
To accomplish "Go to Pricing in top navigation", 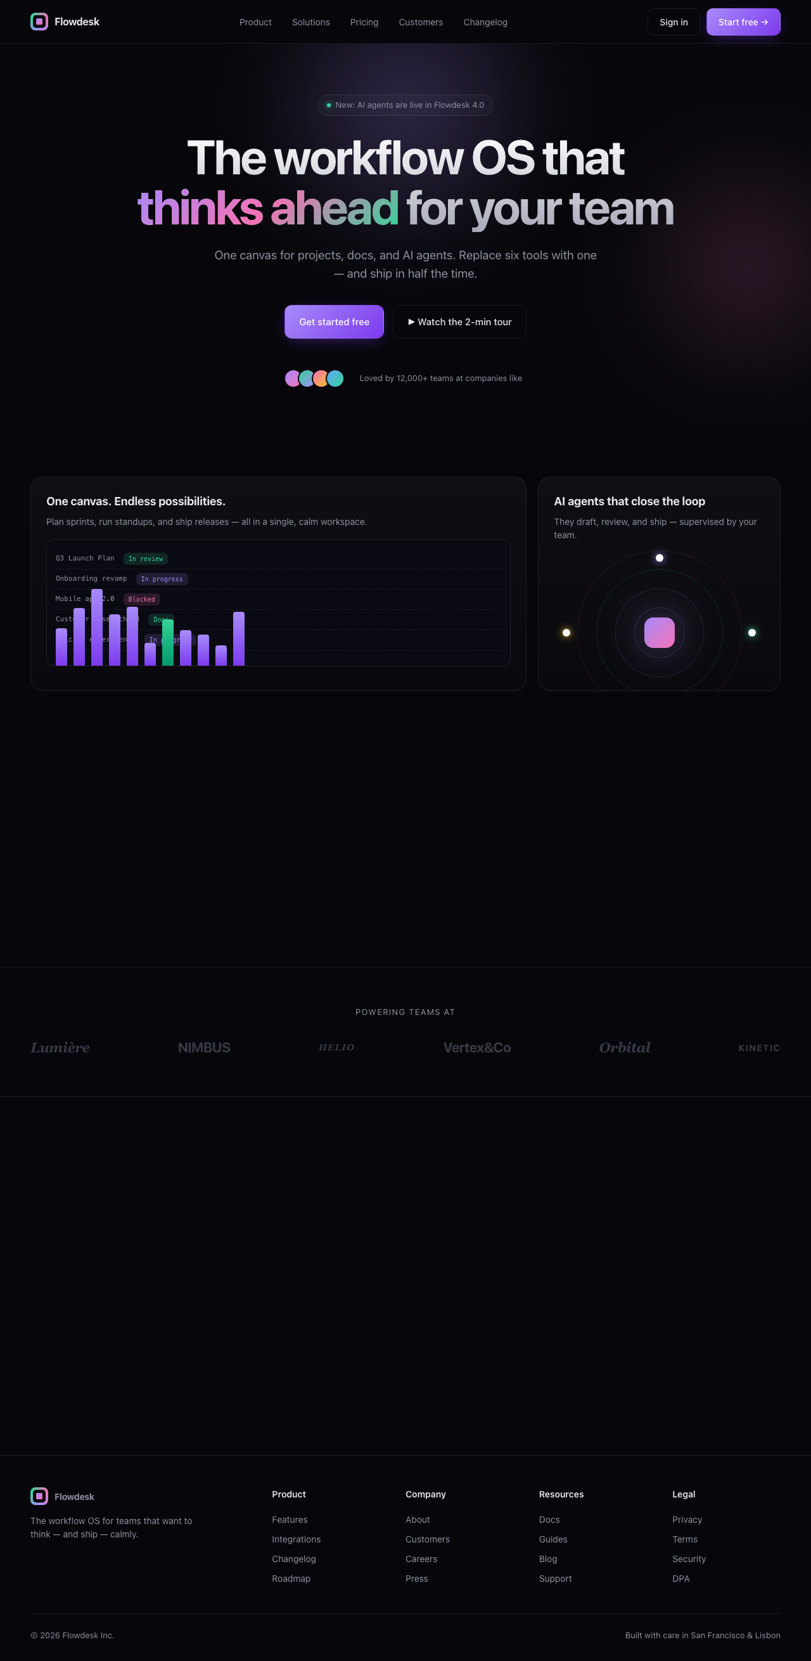I will coord(364,22).
